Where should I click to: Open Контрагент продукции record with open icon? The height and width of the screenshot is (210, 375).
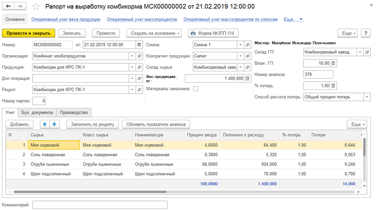[248, 56]
